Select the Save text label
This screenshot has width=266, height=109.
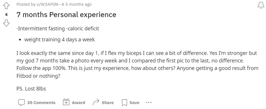(134, 103)
